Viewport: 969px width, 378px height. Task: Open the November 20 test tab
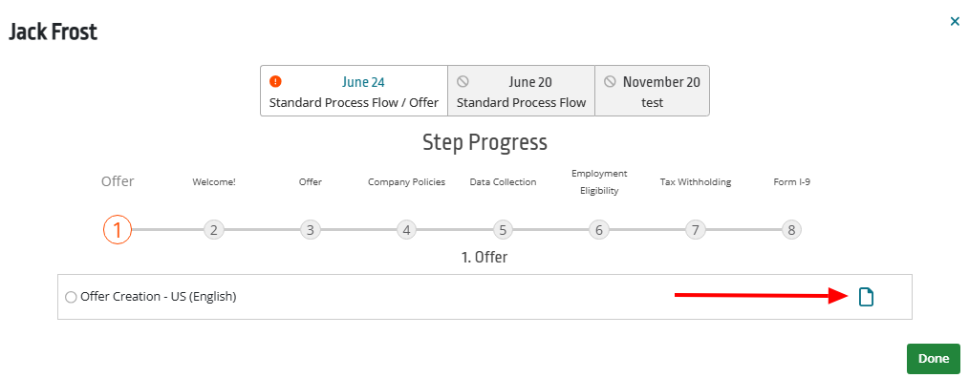click(x=652, y=91)
